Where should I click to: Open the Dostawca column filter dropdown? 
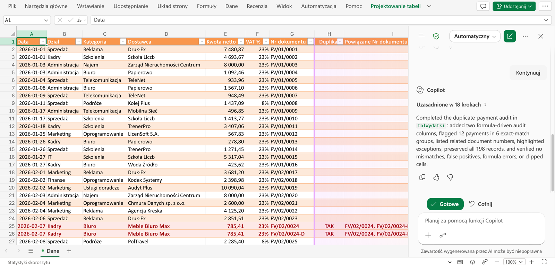coord(202,42)
